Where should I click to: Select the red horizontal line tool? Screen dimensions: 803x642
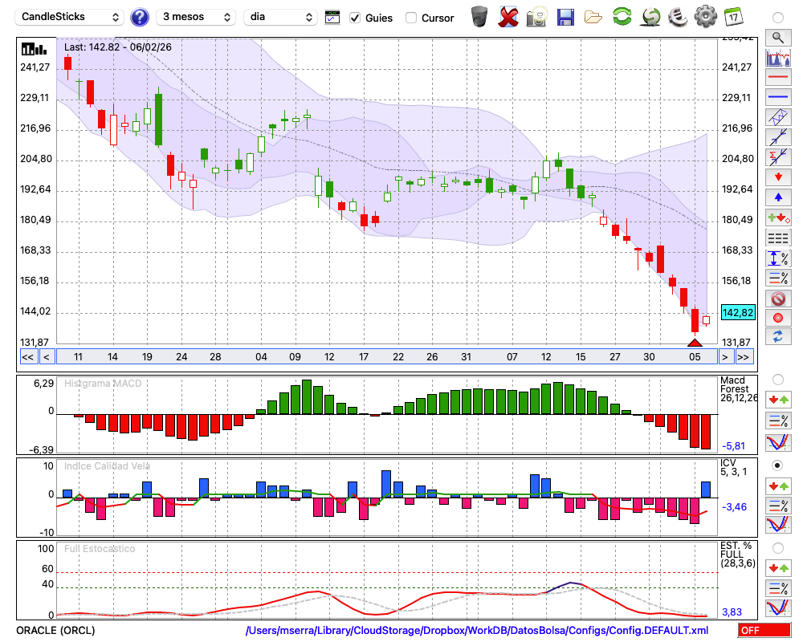click(777, 78)
